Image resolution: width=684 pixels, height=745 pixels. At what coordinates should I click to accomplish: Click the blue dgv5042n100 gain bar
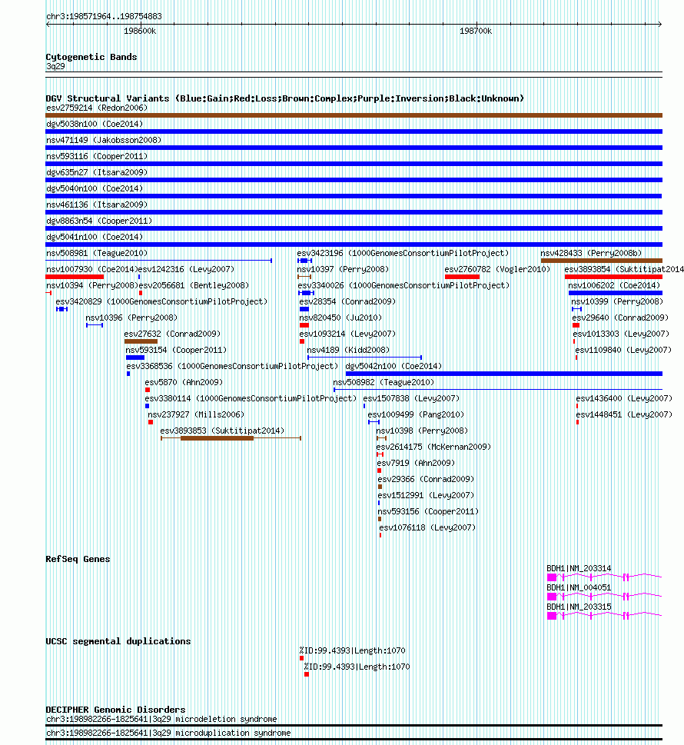(504, 374)
